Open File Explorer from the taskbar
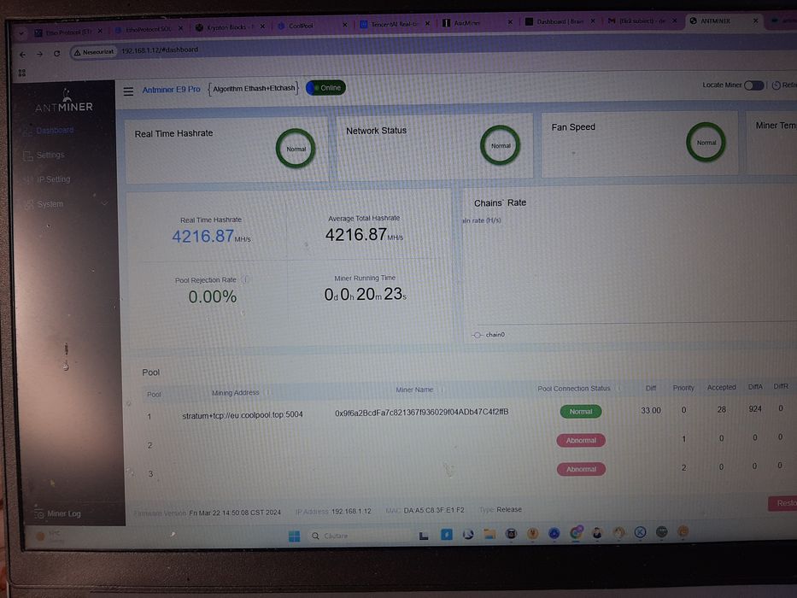 489,534
